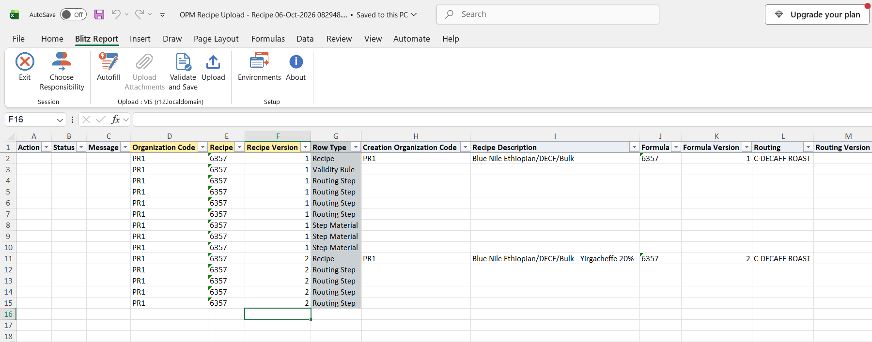
Task: Click the Undo arrow
Action: click(x=116, y=14)
